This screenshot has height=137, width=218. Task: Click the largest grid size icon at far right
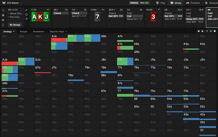(215, 31)
